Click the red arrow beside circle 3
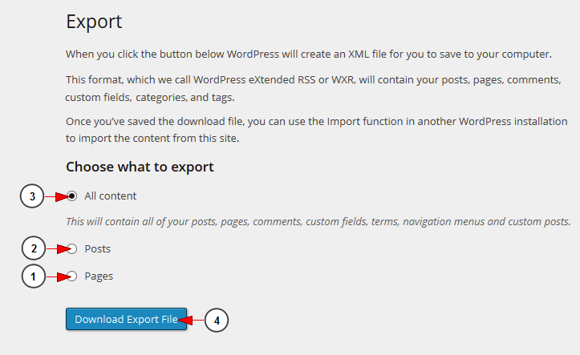 pos(57,196)
